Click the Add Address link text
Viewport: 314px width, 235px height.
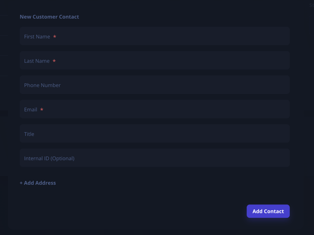point(40,183)
